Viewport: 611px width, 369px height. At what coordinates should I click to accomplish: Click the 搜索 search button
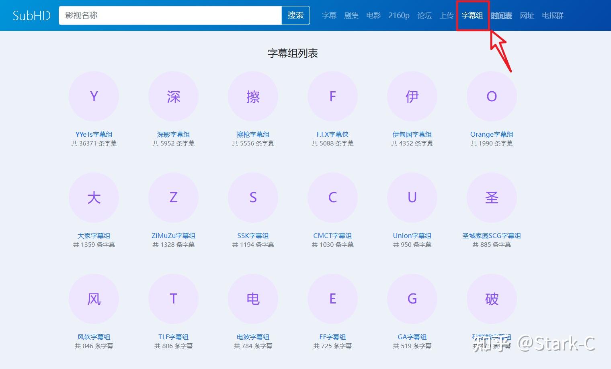click(295, 15)
